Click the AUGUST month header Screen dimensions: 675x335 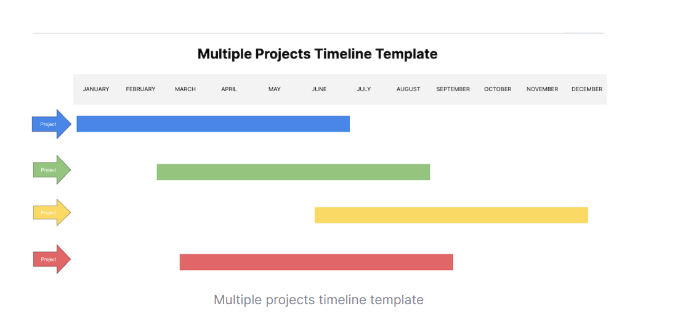[x=408, y=89]
